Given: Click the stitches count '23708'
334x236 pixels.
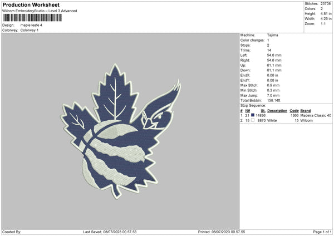Looking at the screenshot, I should click(x=326, y=4).
